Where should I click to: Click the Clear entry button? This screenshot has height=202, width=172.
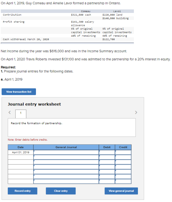coord(61,191)
